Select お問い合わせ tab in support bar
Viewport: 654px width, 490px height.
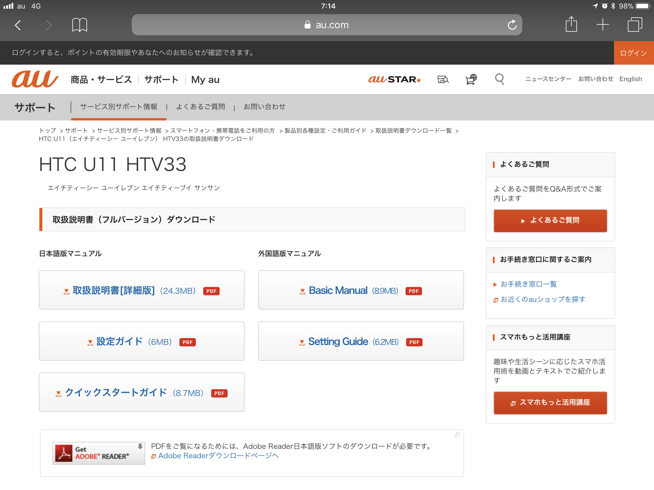coord(264,107)
